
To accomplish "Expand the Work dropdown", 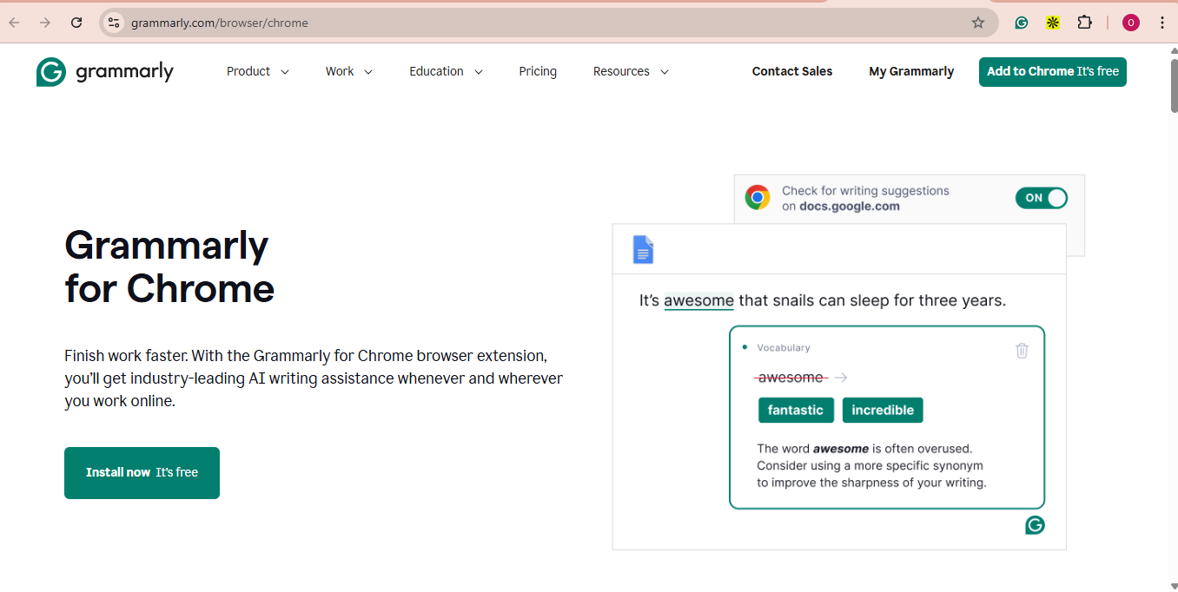I will [x=349, y=71].
